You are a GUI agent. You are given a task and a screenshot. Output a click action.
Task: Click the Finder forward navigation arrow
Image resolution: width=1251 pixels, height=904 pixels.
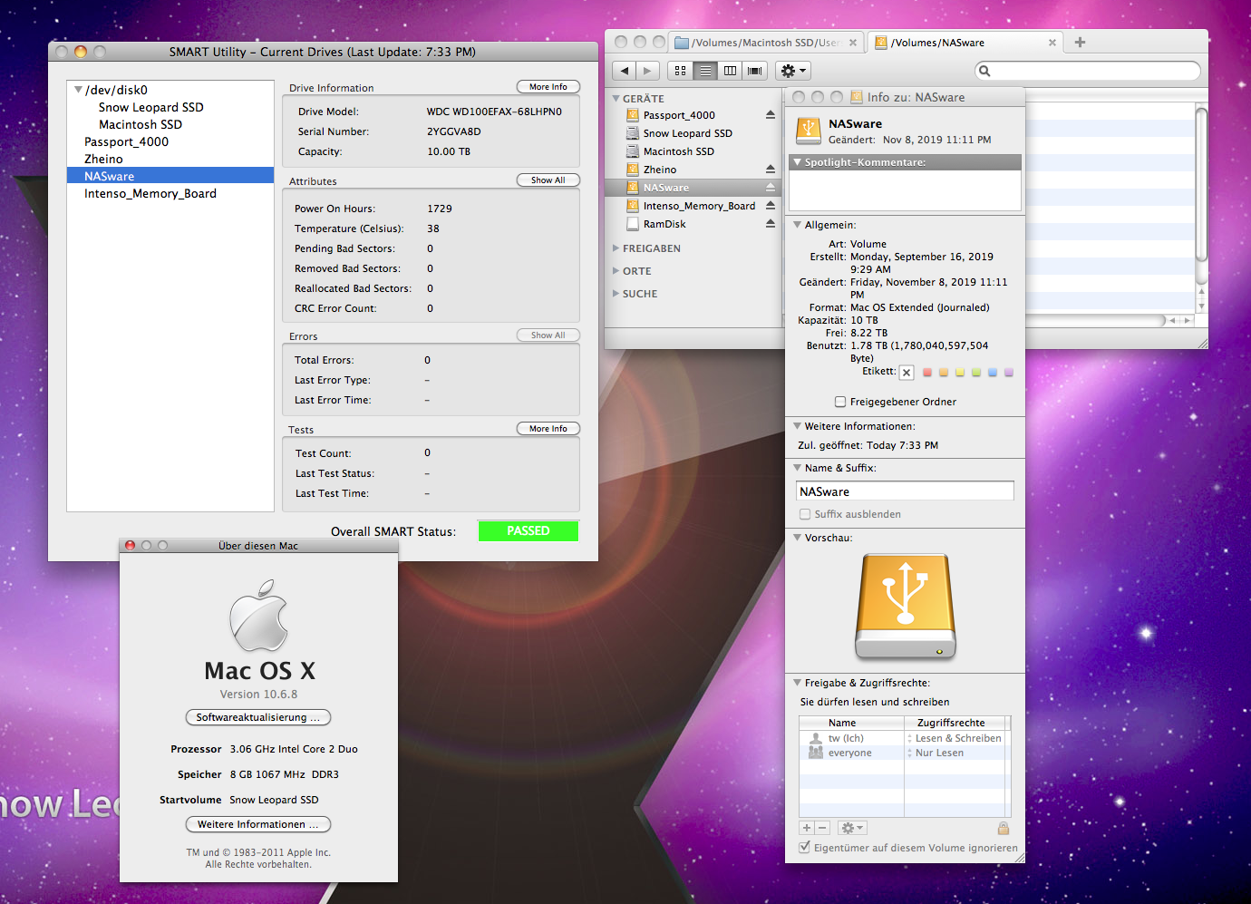(646, 71)
